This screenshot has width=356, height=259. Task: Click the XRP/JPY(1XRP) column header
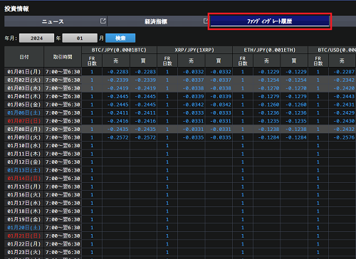[x=194, y=50]
